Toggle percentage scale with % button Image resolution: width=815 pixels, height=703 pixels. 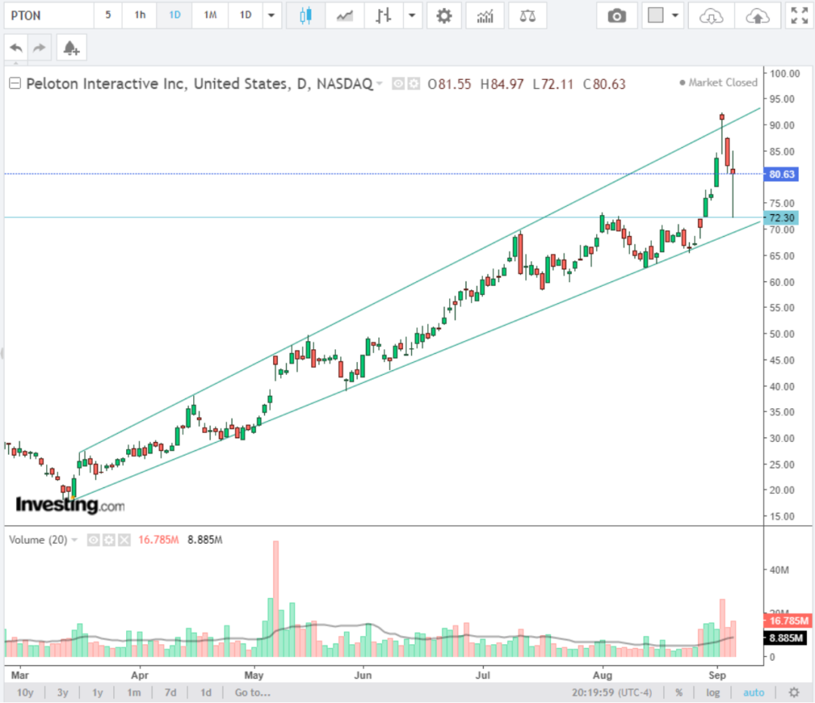tap(679, 692)
